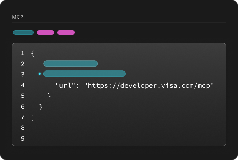Viewport: 238px width, 160px height.
Task: Click the closing brace on line 6
Action: [x=41, y=107]
